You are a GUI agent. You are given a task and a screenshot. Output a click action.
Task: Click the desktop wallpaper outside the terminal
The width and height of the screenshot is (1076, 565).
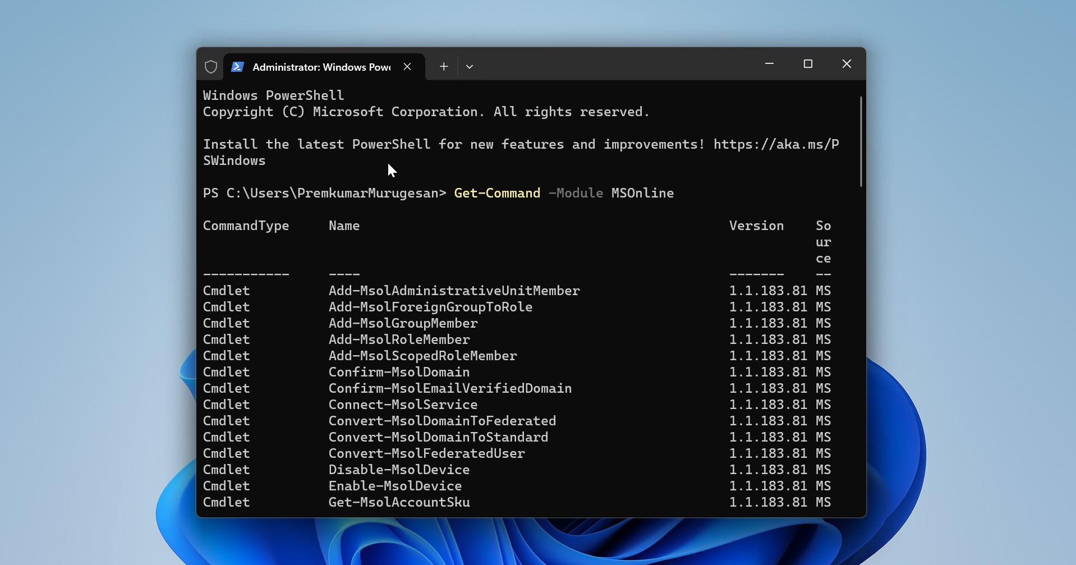click(84, 281)
